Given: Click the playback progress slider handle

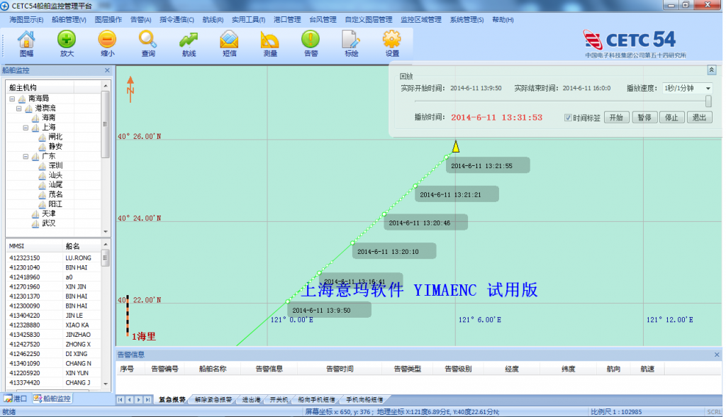Looking at the screenshot, I should coord(708,101).
